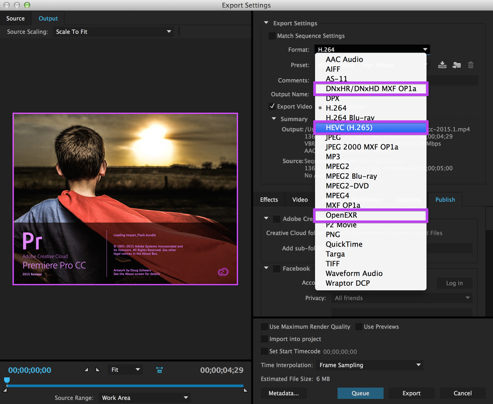Select MXF OP1a format
493x404 pixels.
click(x=371, y=206)
